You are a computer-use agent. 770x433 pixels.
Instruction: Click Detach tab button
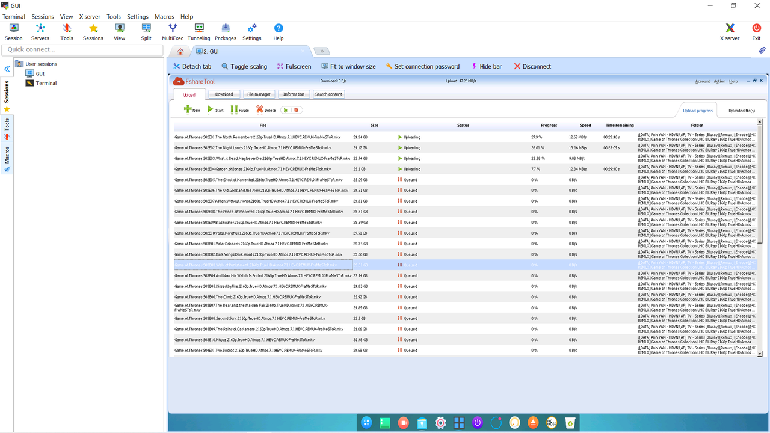pos(192,66)
